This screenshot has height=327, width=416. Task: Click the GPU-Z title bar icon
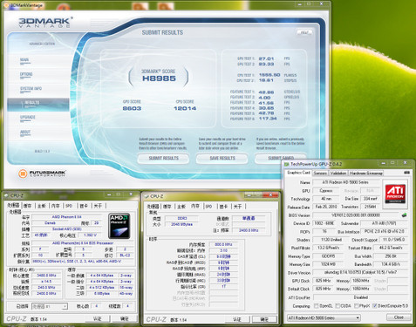coord(286,164)
